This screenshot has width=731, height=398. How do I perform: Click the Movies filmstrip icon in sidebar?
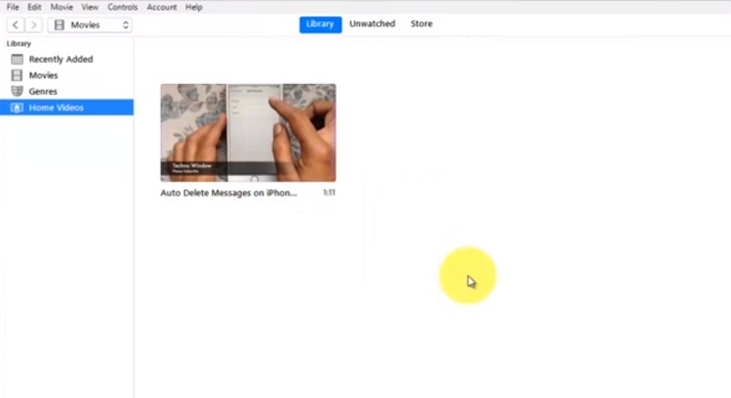coord(17,75)
